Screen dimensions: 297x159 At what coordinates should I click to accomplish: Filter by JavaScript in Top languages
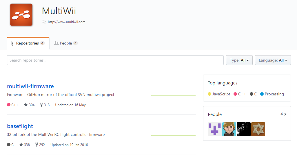click(219, 94)
